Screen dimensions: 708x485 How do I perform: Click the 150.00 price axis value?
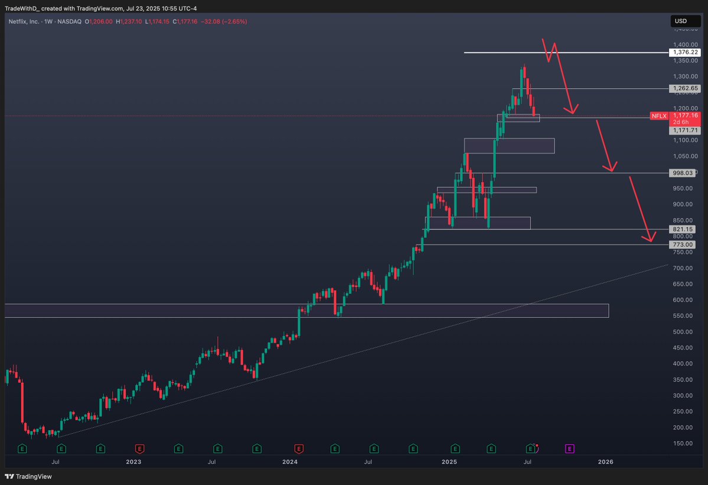coord(682,443)
